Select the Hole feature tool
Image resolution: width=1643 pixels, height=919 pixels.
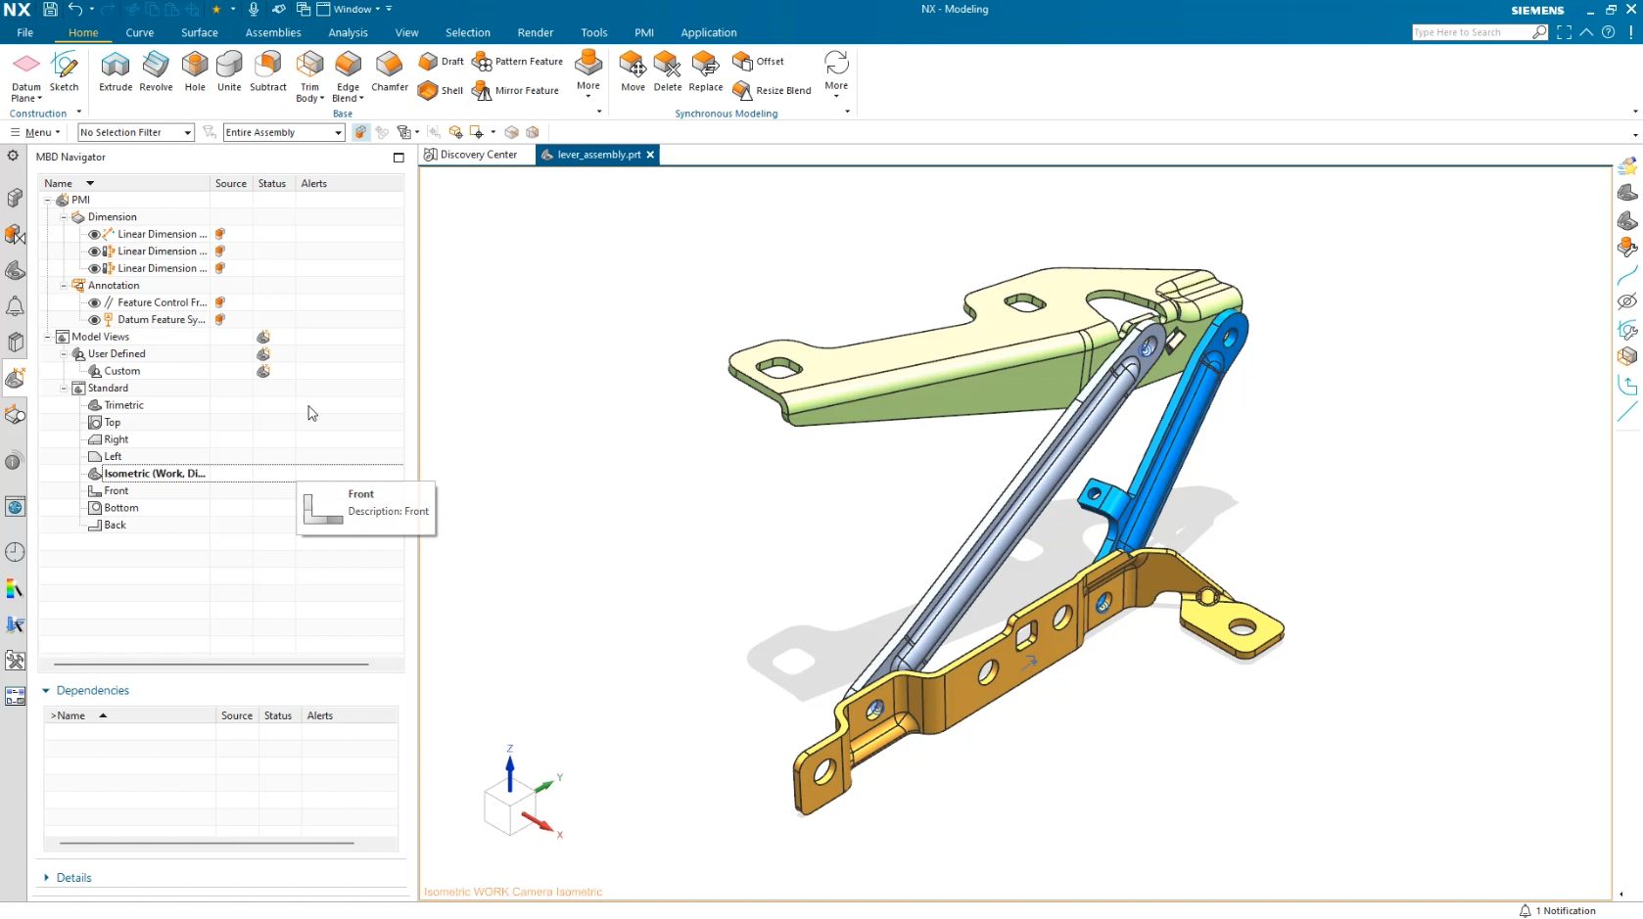click(194, 72)
